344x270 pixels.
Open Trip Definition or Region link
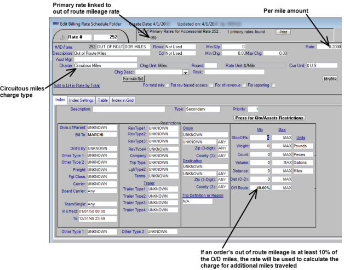click(203, 196)
